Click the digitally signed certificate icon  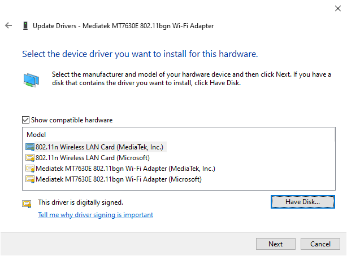(x=26, y=203)
